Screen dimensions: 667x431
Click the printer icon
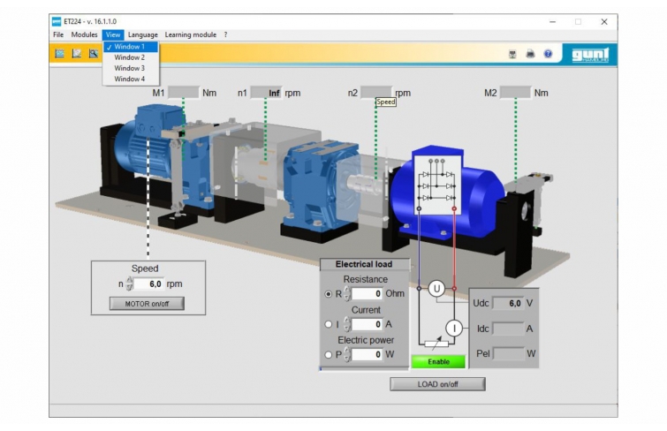pos(530,54)
